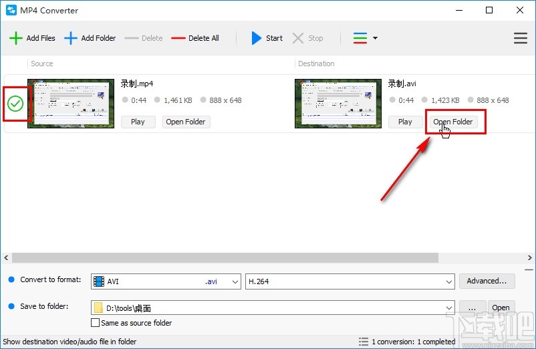Open the H.264 codec dropdown

[448, 281]
